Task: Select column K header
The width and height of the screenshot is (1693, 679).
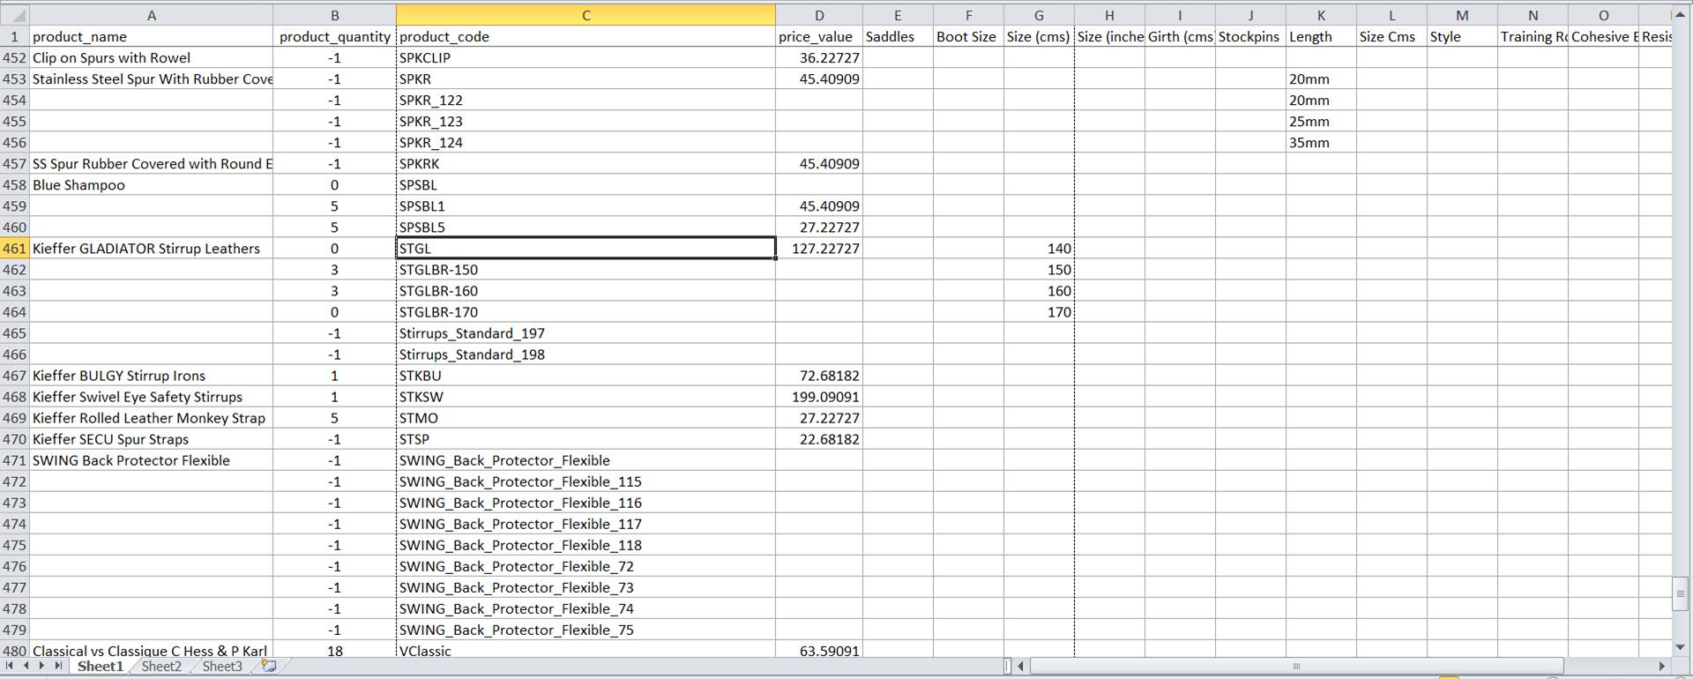Action: click(x=1321, y=15)
